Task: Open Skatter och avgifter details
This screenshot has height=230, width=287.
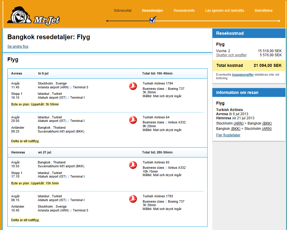Action: point(231,55)
